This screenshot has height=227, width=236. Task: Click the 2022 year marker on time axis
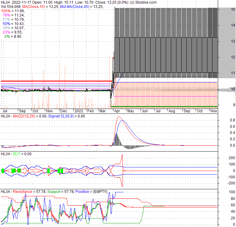click(79, 111)
